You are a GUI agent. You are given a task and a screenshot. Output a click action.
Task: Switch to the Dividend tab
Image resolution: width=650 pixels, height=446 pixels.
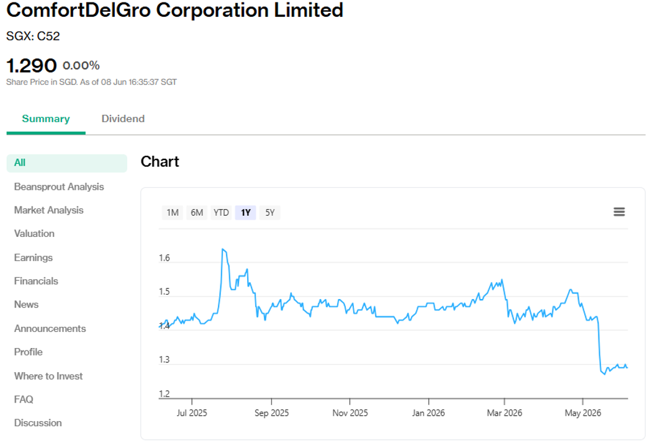click(x=123, y=119)
